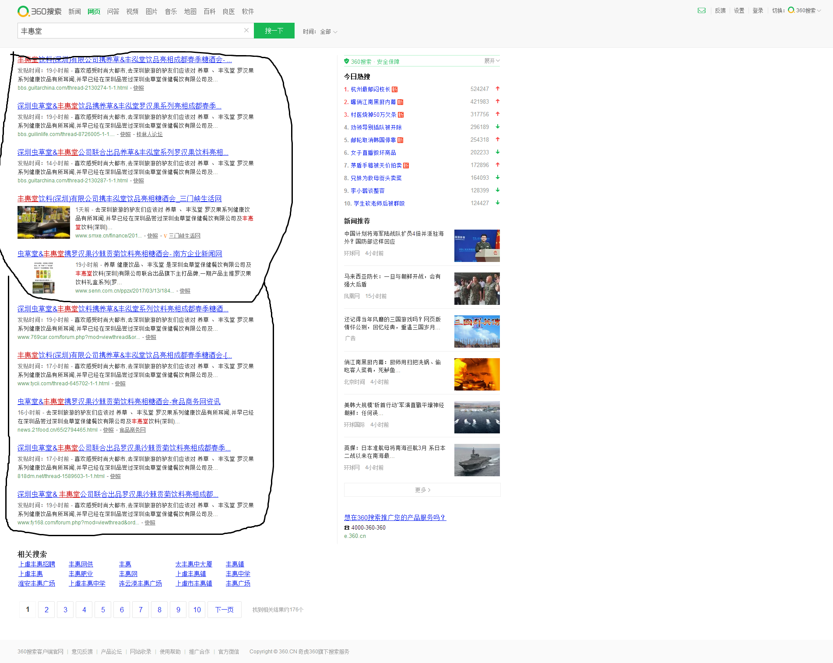Open the 反馈 link in header
833x663 pixels.
(x=720, y=10)
